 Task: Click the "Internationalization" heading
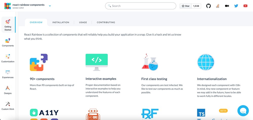click(x=212, y=79)
